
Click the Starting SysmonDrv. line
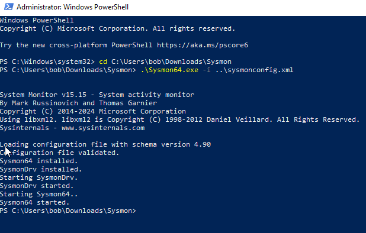tap(38, 177)
